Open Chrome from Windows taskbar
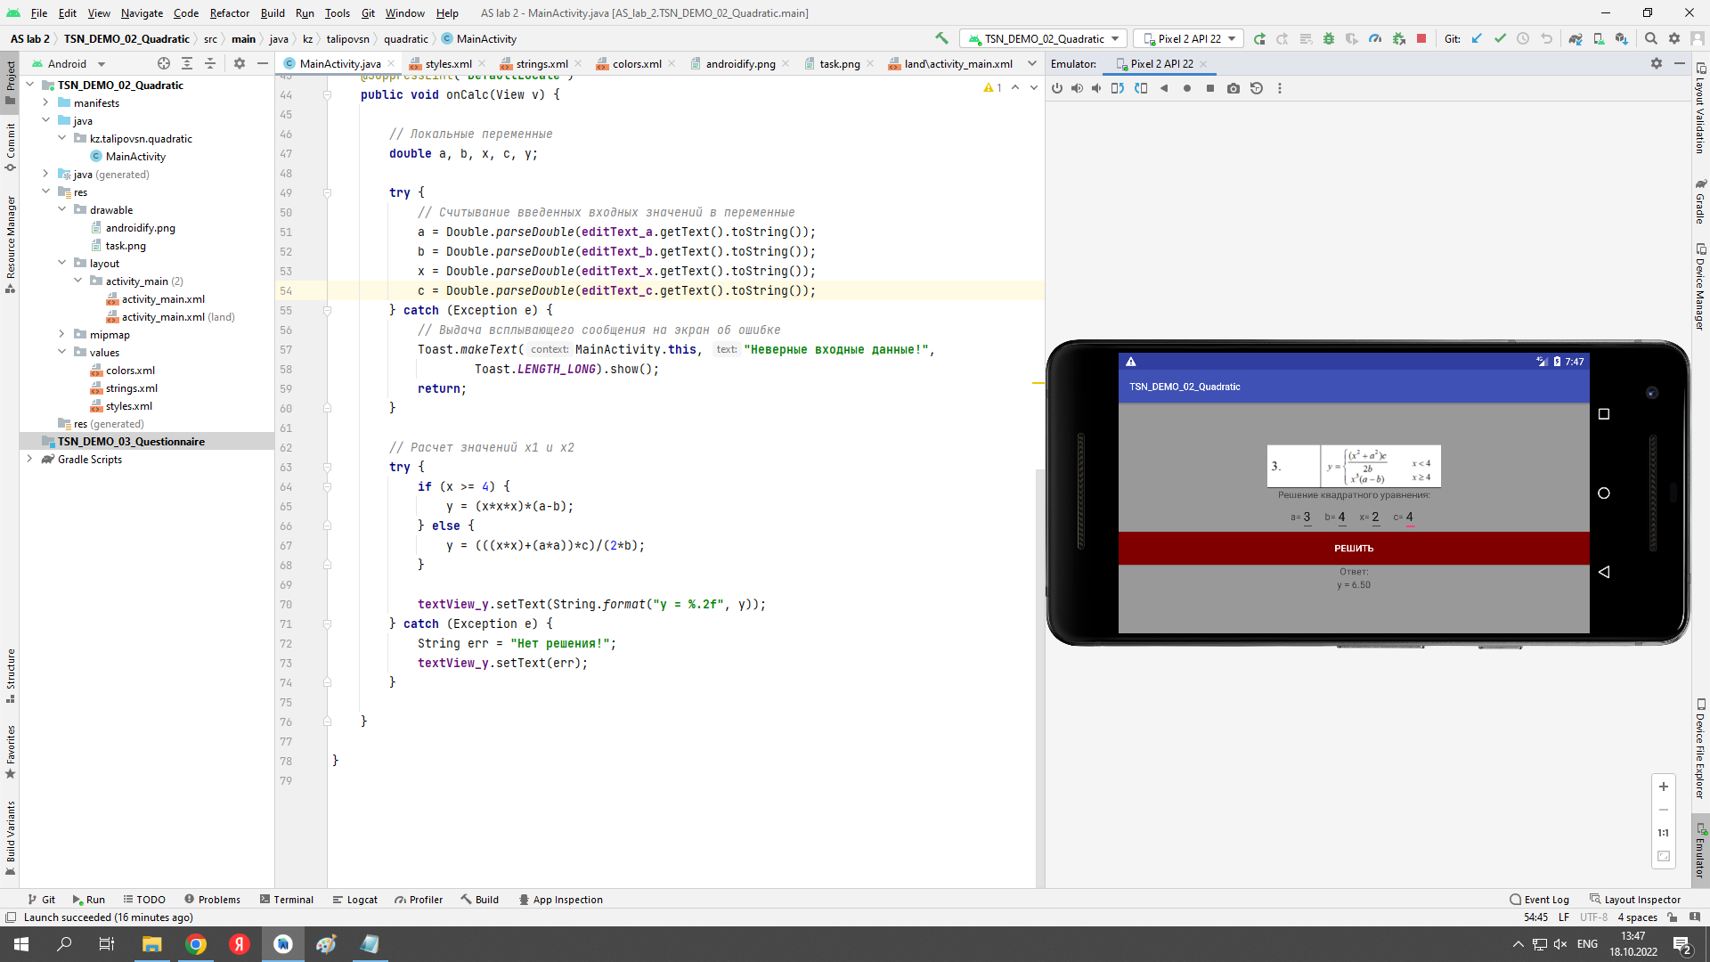 (196, 944)
